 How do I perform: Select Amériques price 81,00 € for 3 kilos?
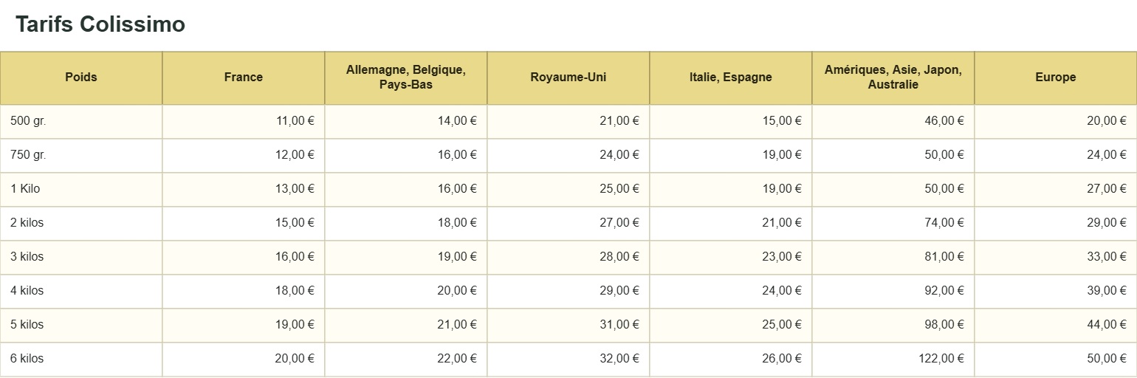click(893, 257)
